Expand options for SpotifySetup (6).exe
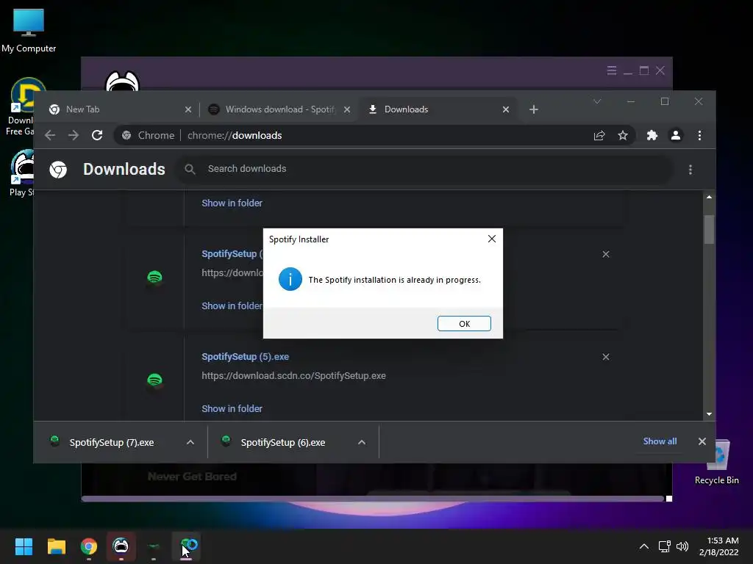The image size is (753, 564). [362, 442]
